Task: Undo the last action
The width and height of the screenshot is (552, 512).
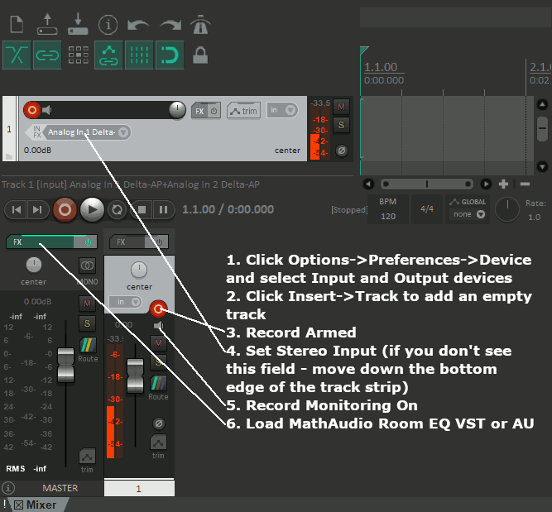Action: pyautogui.click(x=138, y=26)
